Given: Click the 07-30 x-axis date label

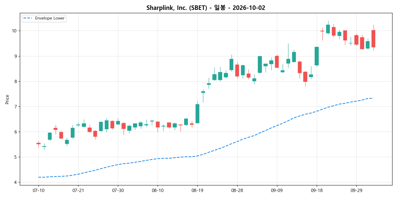Looking at the screenshot, I should [x=118, y=190].
